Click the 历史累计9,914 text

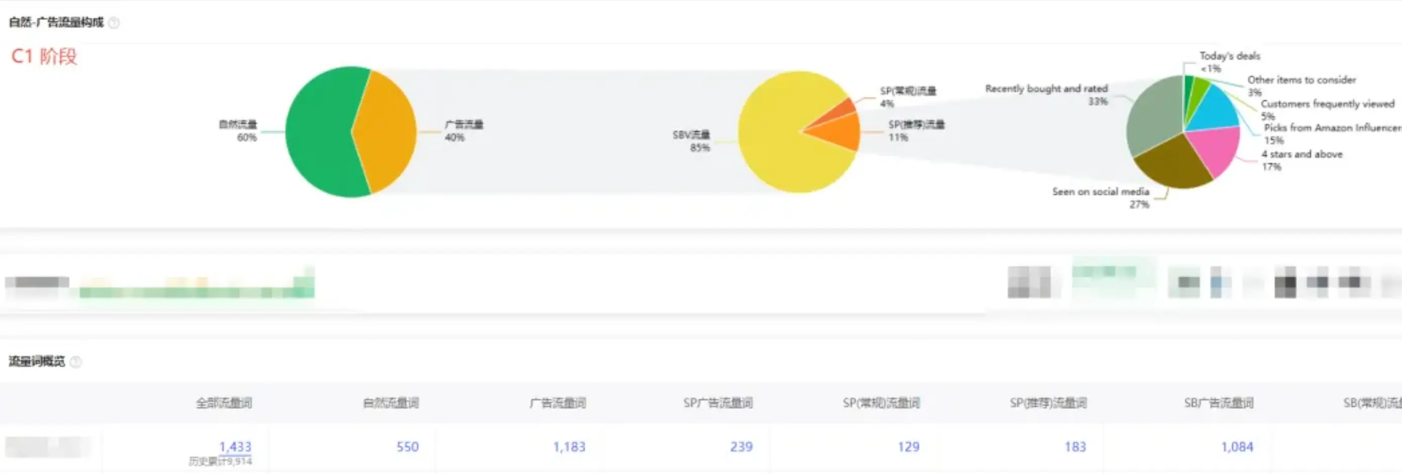click(x=221, y=461)
